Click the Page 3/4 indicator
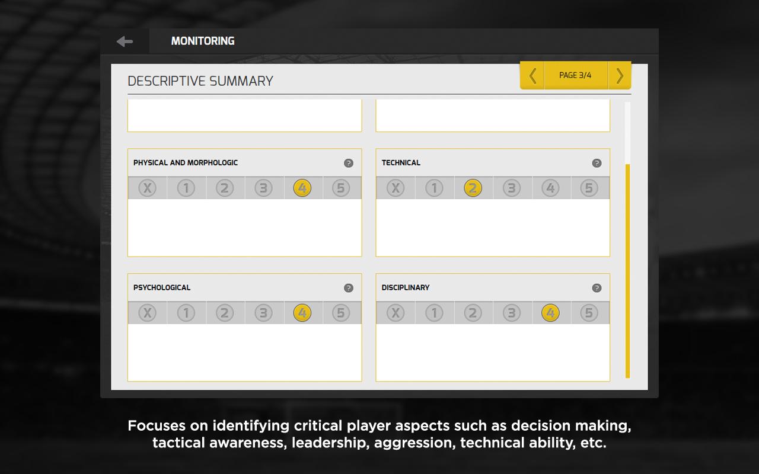The width and height of the screenshot is (759, 474). [575, 75]
